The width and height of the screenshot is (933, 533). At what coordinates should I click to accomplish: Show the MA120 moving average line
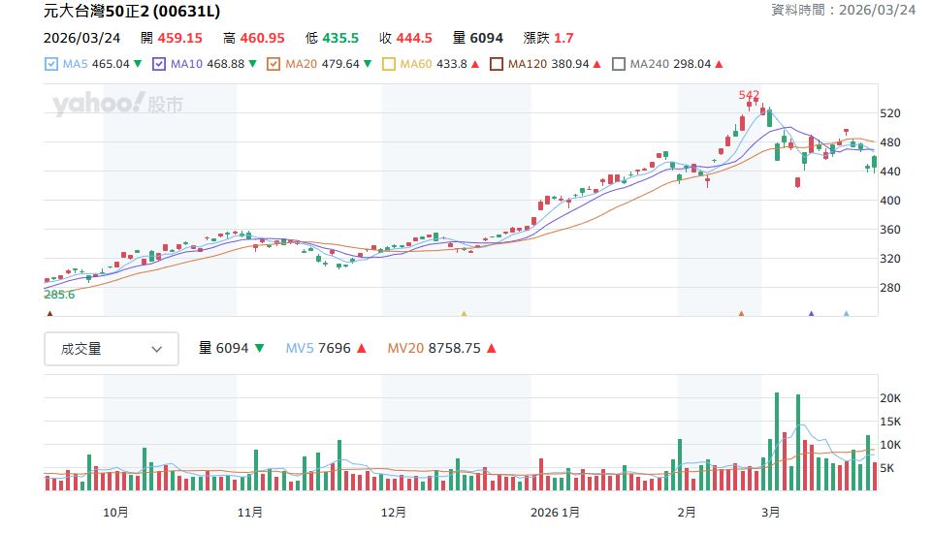pos(497,65)
